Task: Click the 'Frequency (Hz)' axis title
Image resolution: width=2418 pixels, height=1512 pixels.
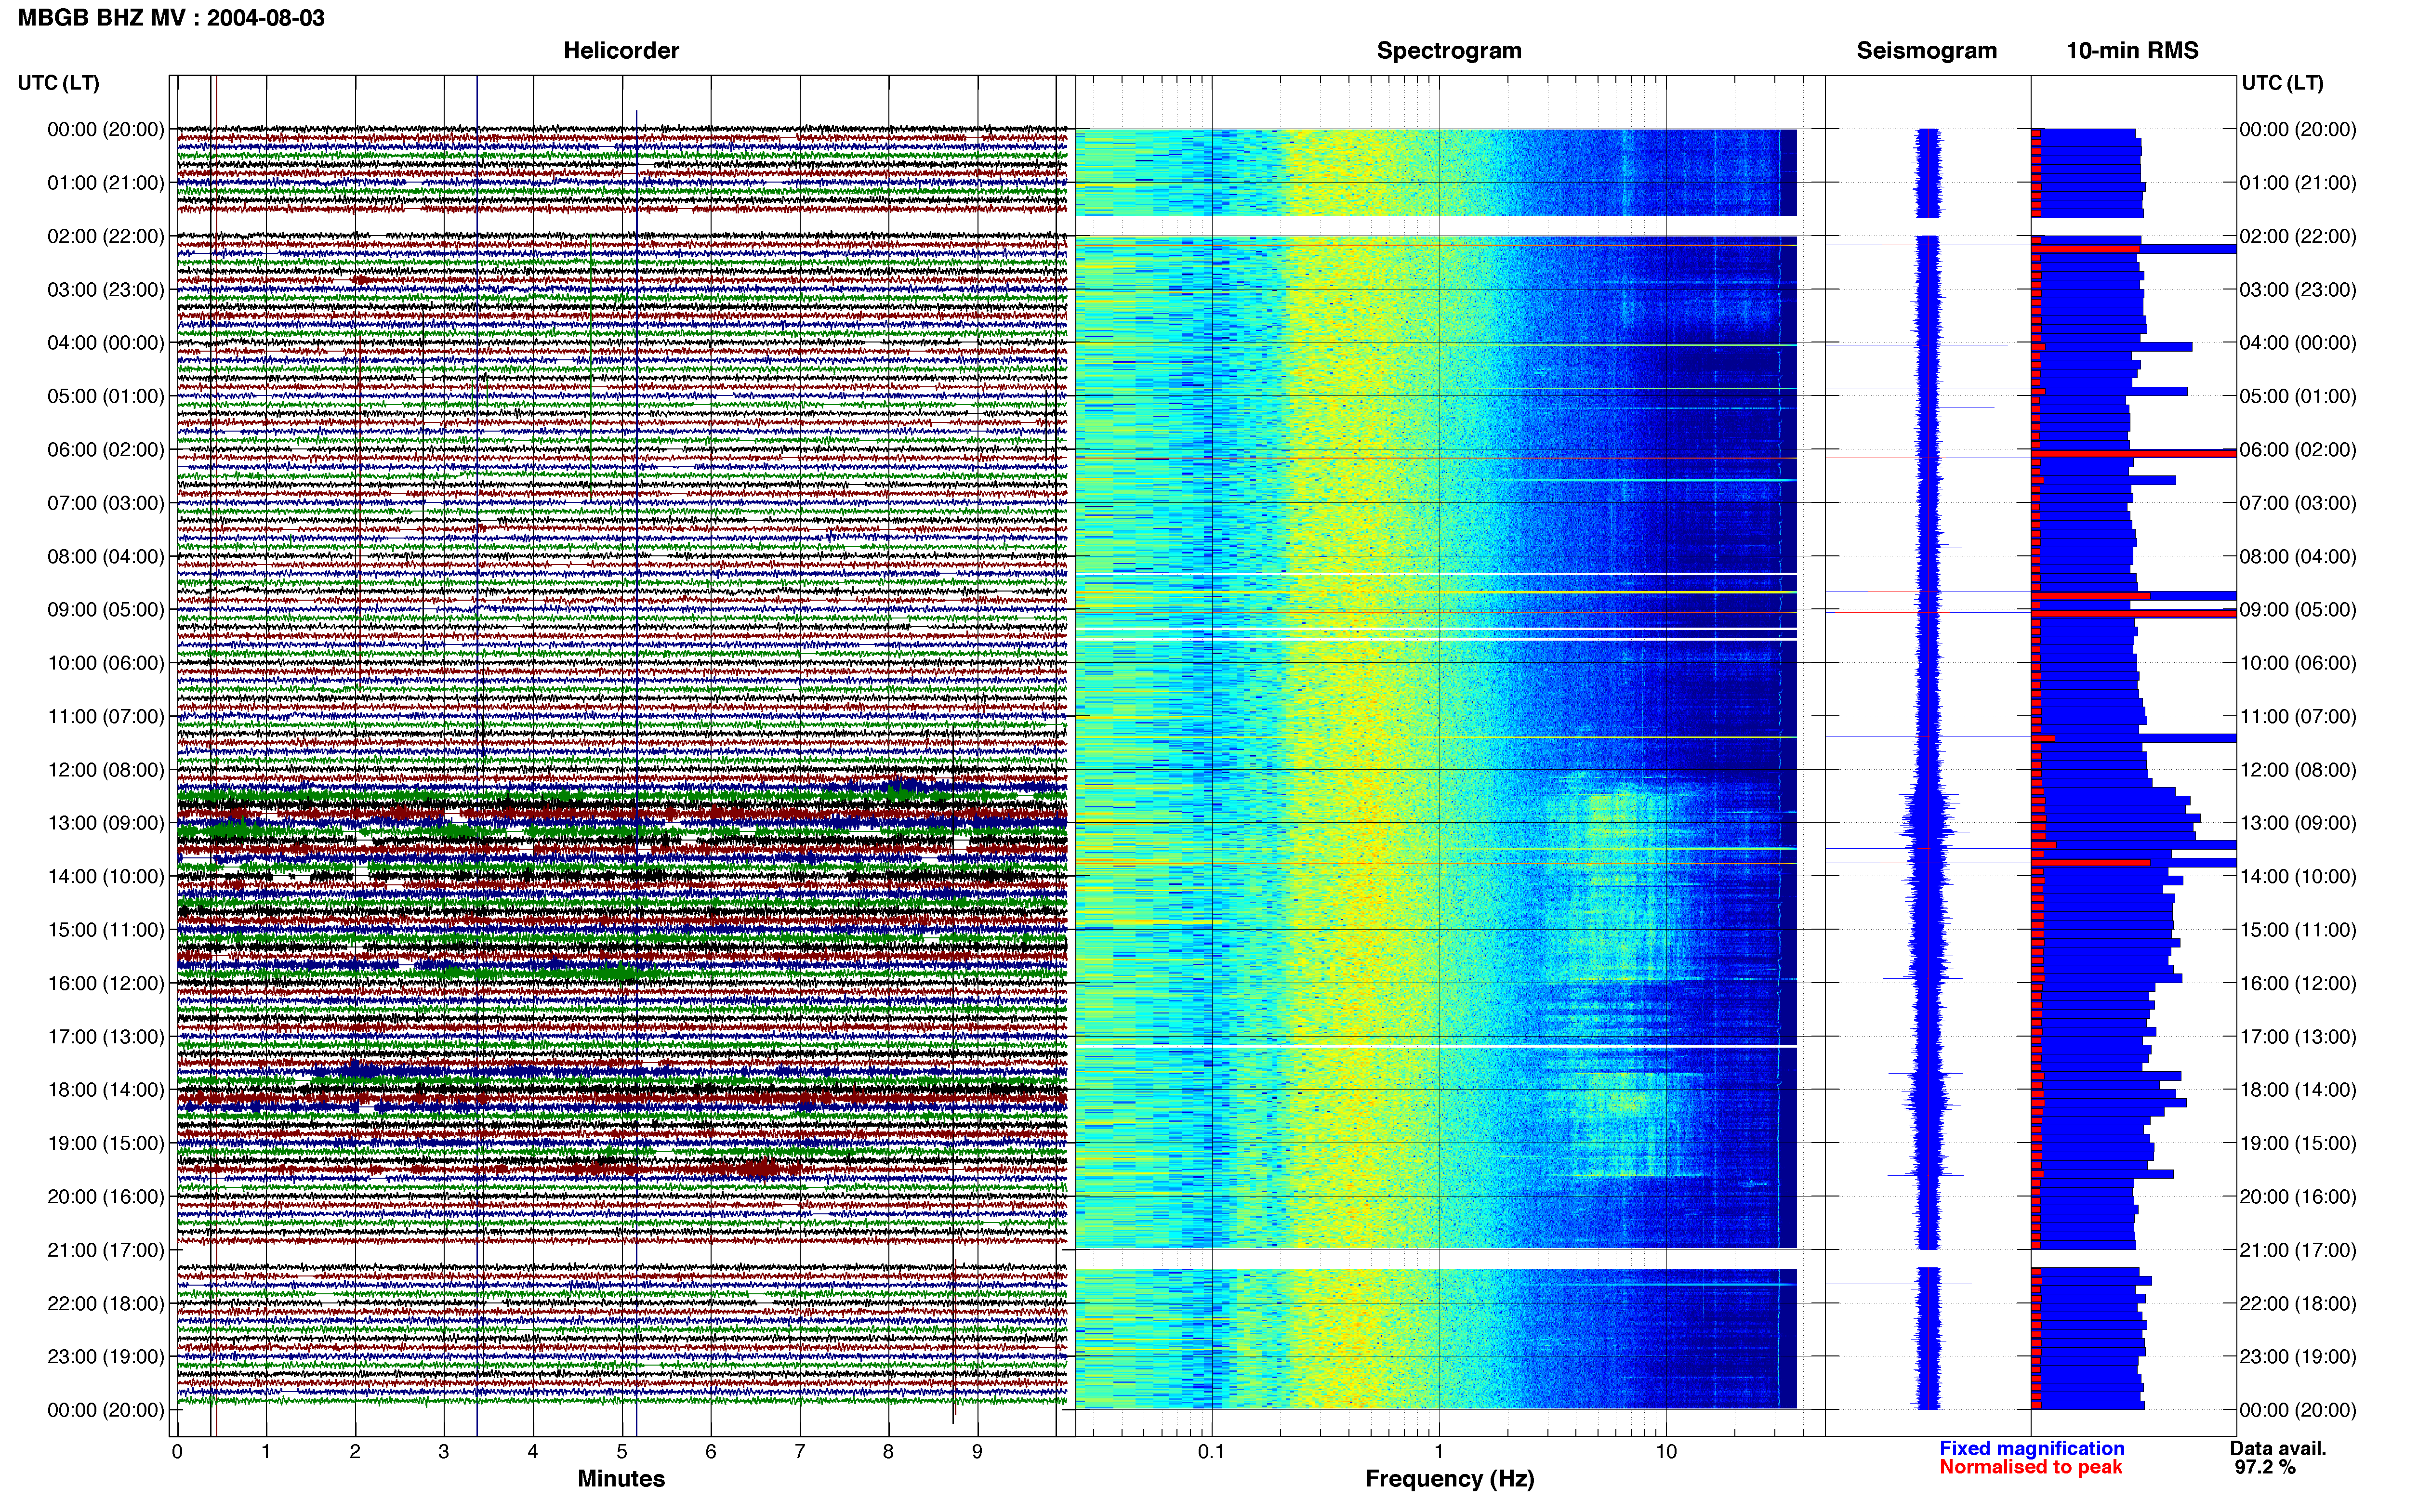Action: pos(1449,1479)
